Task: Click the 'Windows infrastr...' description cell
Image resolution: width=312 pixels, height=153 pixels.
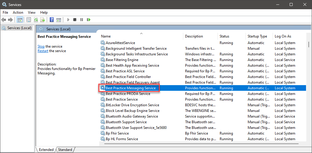Action: click(199, 54)
